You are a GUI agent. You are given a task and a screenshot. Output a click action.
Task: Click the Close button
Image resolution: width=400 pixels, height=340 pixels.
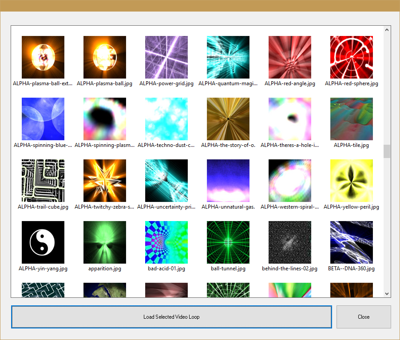(364, 317)
